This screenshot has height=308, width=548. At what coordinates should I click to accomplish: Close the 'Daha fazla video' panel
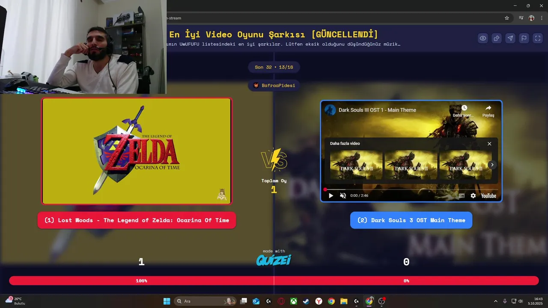(x=489, y=144)
